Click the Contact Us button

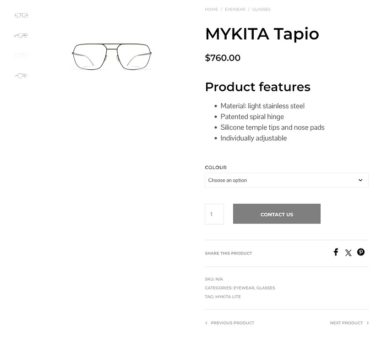coord(277,214)
